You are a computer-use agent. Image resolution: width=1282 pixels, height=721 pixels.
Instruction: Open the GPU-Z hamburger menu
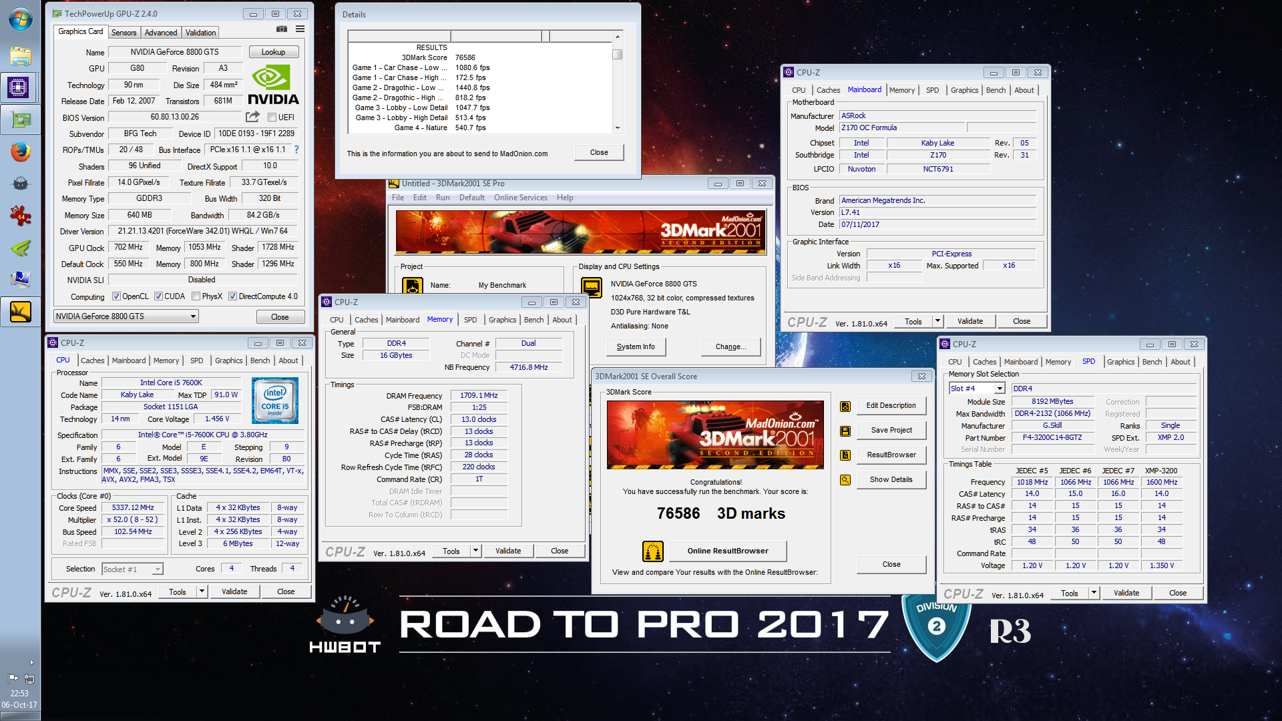[x=300, y=29]
